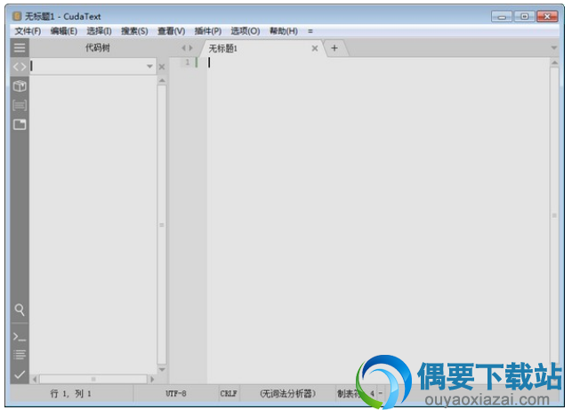
Task: Expand the code tree filter dropdown arrow
Action: (x=149, y=67)
